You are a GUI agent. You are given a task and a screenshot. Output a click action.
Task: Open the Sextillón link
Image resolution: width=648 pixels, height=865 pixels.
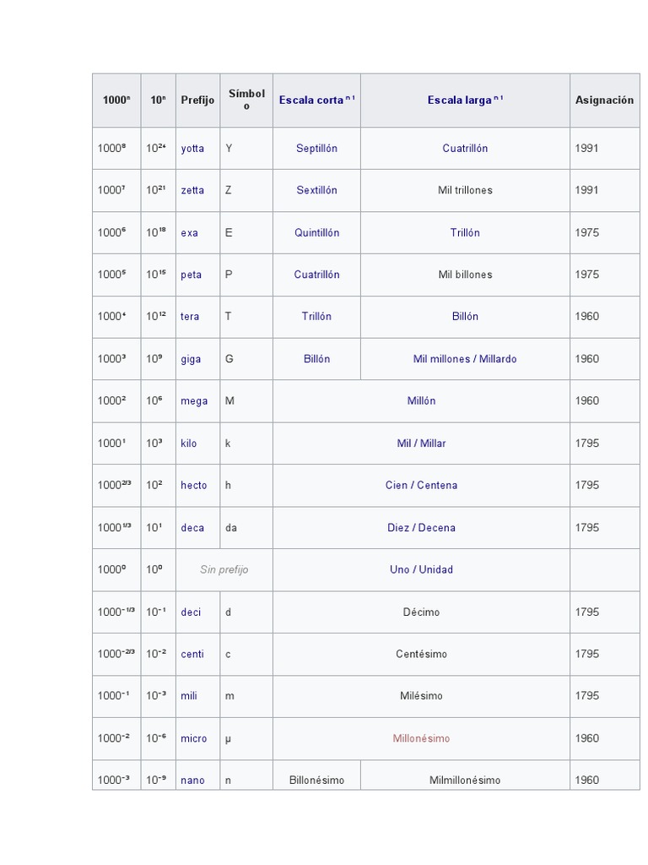pyautogui.click(x=316, y=190)
